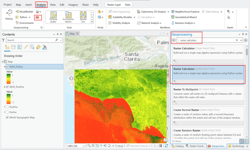Image resolution: width=250 pixels, height=150 pixels.
Task: Open Neighborhood Explorer
Action: [185, 12]
